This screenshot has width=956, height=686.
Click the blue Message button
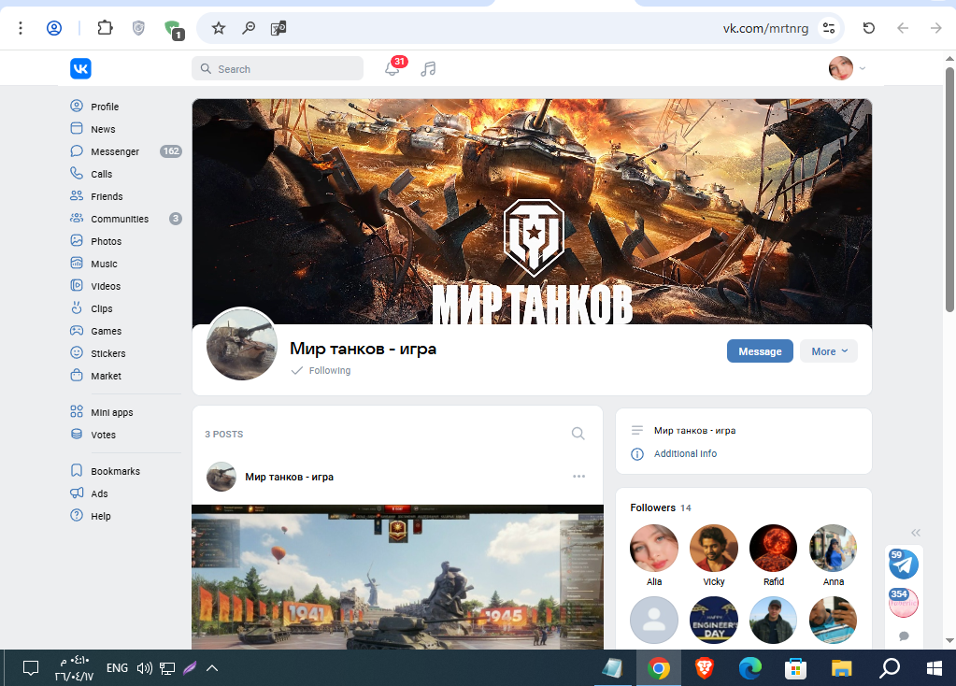(x=760, y=351)
